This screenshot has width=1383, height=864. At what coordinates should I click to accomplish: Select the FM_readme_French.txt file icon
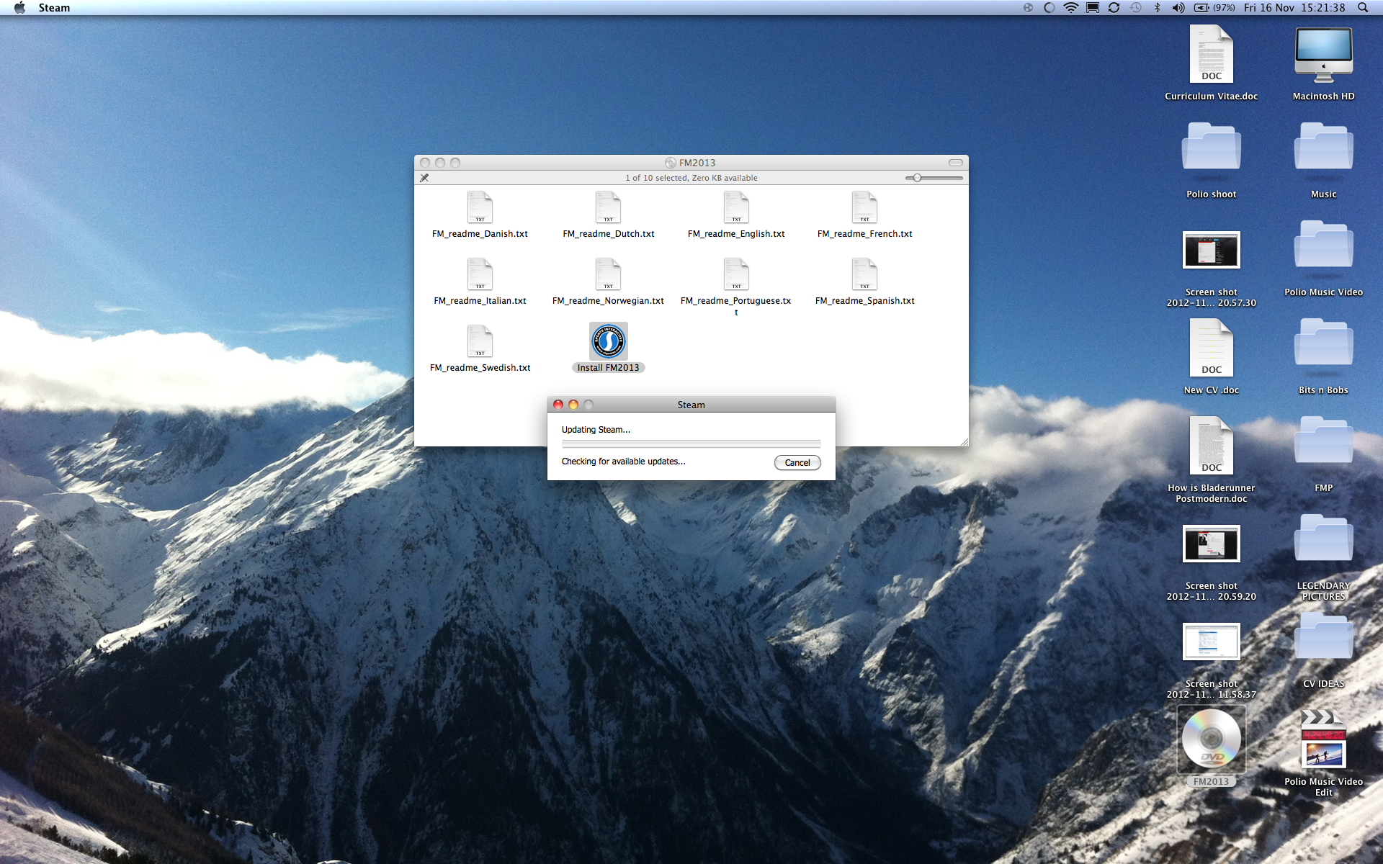click(x=864, y=207)
